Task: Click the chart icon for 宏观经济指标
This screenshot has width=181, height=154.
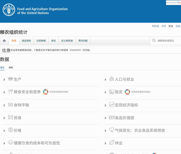Action: [x=112, y=105]
